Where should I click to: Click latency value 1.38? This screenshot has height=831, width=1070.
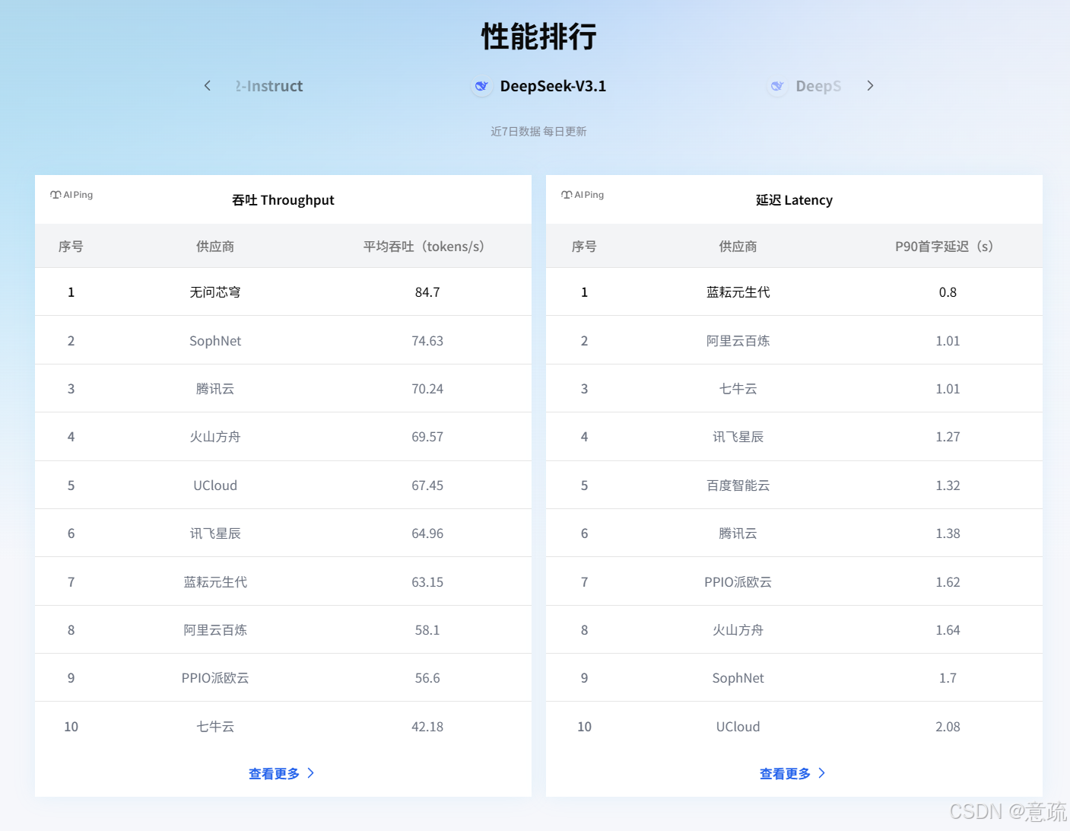point(948,533)
